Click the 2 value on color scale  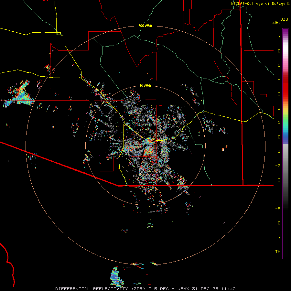click(279, 108)
